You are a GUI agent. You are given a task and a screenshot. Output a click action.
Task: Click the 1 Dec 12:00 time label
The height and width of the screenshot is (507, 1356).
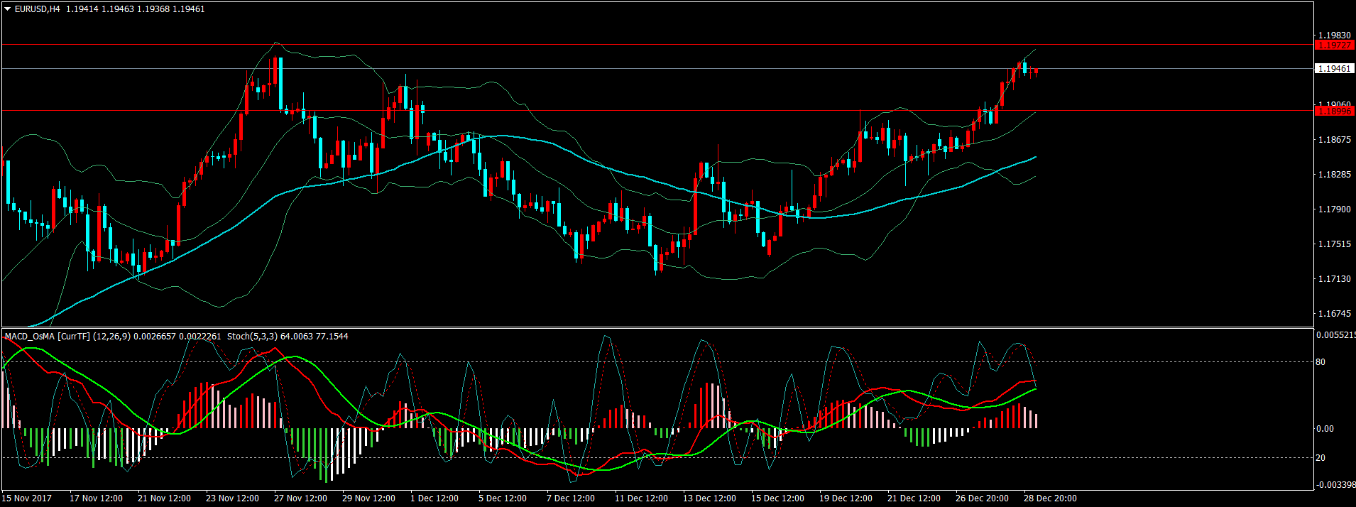pyautogui.click(x=434, y=498)
